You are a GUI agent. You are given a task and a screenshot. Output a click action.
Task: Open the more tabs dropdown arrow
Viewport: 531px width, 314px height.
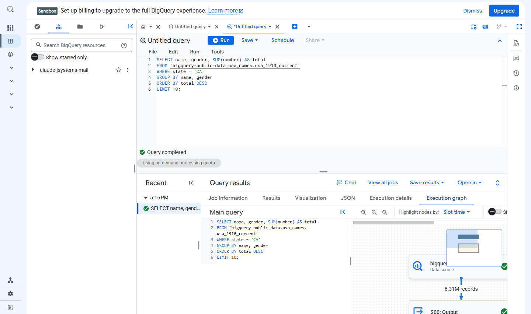click(x=309, y=27)
